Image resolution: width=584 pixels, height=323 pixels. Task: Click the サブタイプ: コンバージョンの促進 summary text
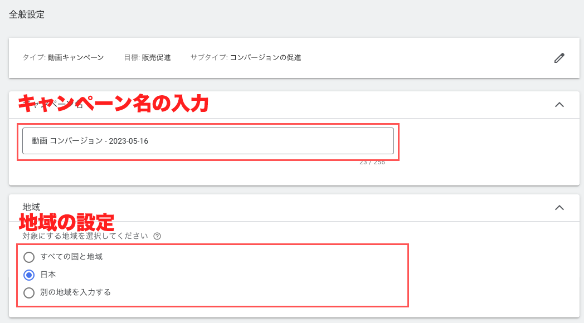point(246,57)
